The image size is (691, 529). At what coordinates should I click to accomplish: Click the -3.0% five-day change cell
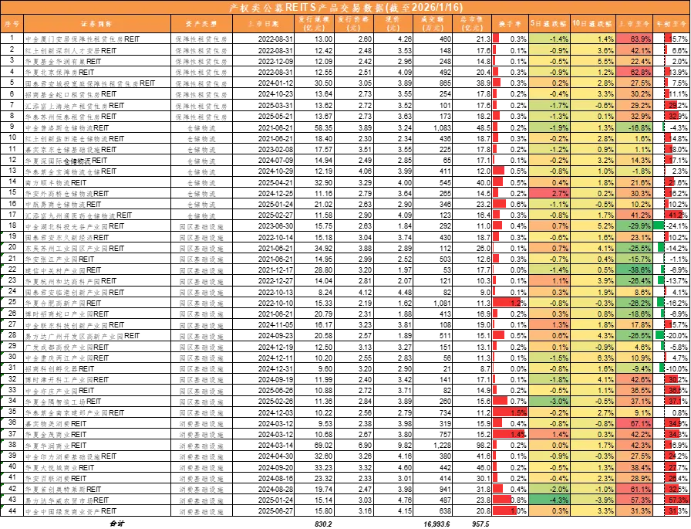pyautogui.click(x=549, y=402)
